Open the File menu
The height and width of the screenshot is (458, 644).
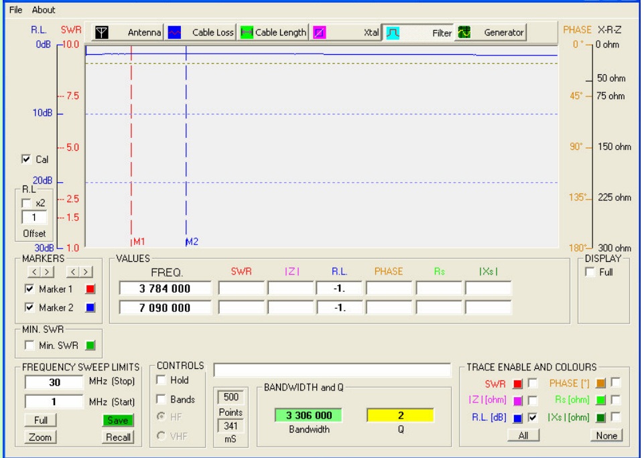click(x=15, y=10)
